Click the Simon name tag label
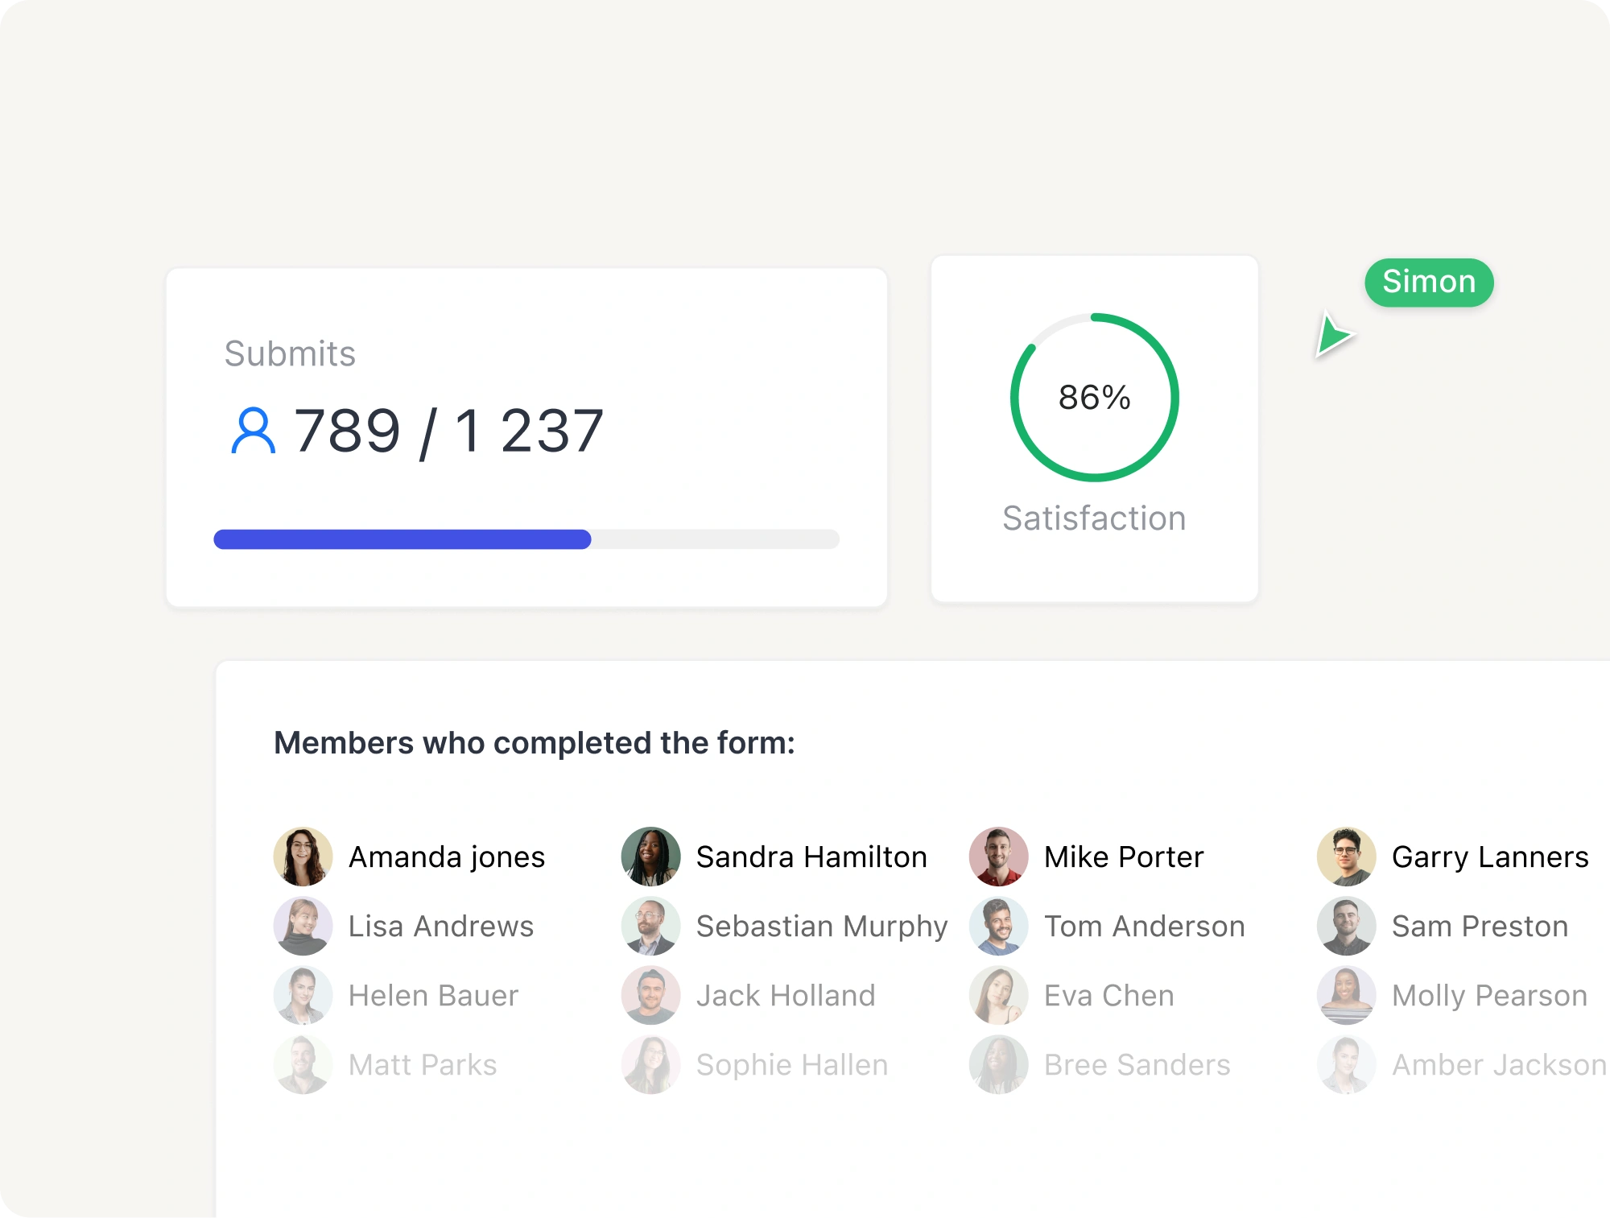 point(1429,283)
